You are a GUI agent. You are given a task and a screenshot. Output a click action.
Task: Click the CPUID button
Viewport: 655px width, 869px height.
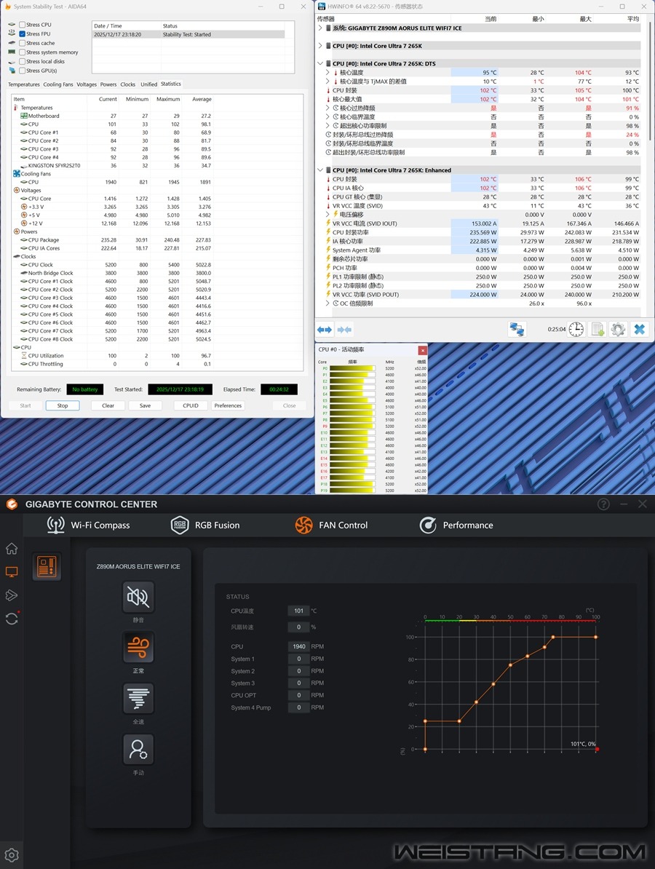tap(191, 405)
